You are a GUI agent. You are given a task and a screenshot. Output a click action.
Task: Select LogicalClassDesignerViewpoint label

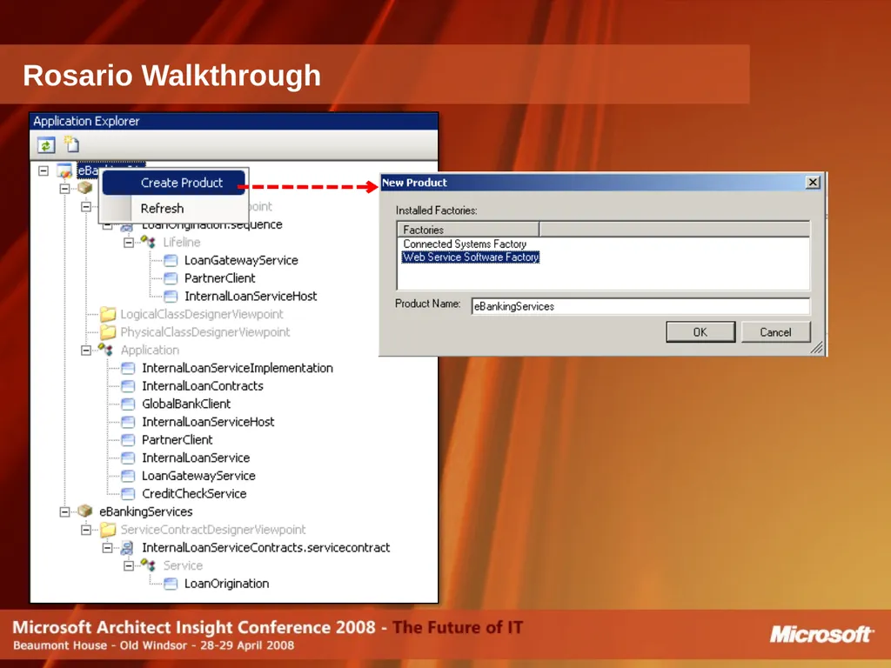click(x=202, y=314)
